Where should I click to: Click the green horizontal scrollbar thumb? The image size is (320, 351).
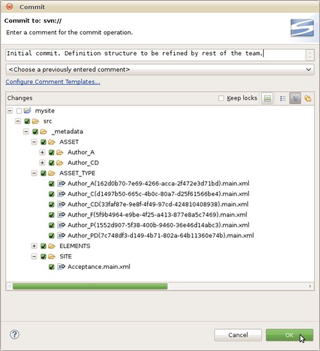pos(90,286)
